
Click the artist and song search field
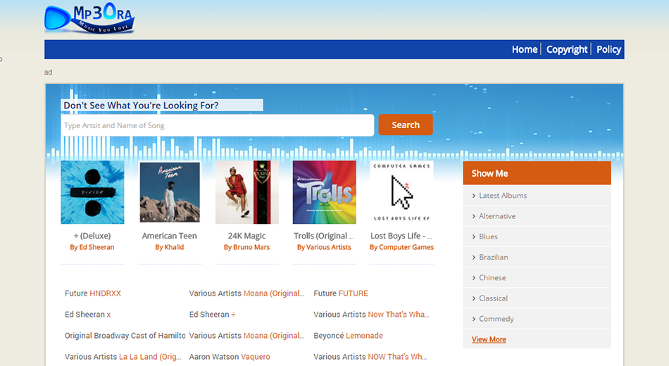click(x=217, y=125)
